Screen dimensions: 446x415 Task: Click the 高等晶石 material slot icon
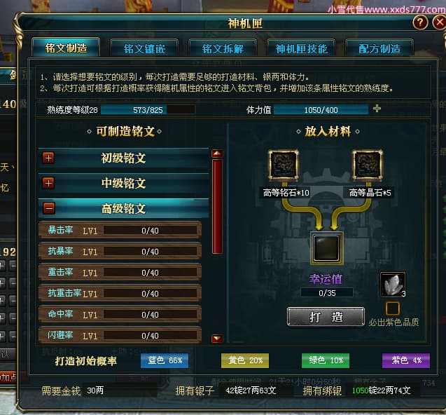(367, 165)
